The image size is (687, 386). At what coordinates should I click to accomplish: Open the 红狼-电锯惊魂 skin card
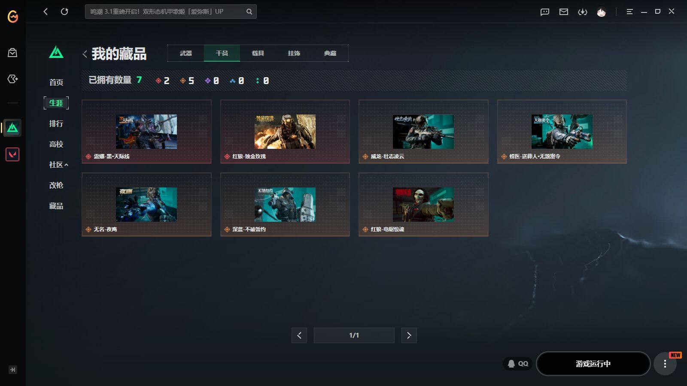click(423, 205)
